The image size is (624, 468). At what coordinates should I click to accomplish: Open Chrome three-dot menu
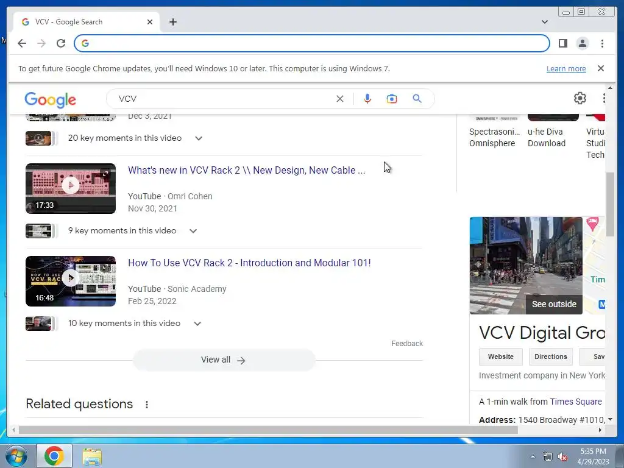tap(602, 43)
